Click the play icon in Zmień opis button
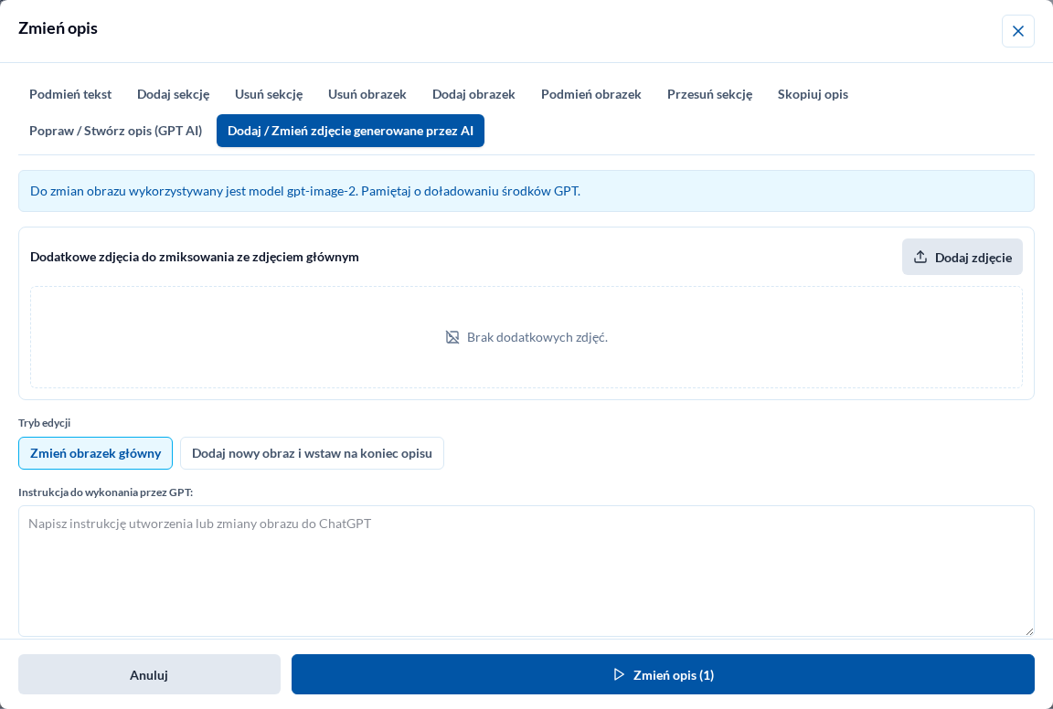The height and width of the screenshot is (709, 1053). [619, 675]
